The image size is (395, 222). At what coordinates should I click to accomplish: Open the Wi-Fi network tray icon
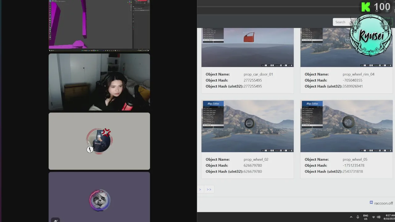373,217
